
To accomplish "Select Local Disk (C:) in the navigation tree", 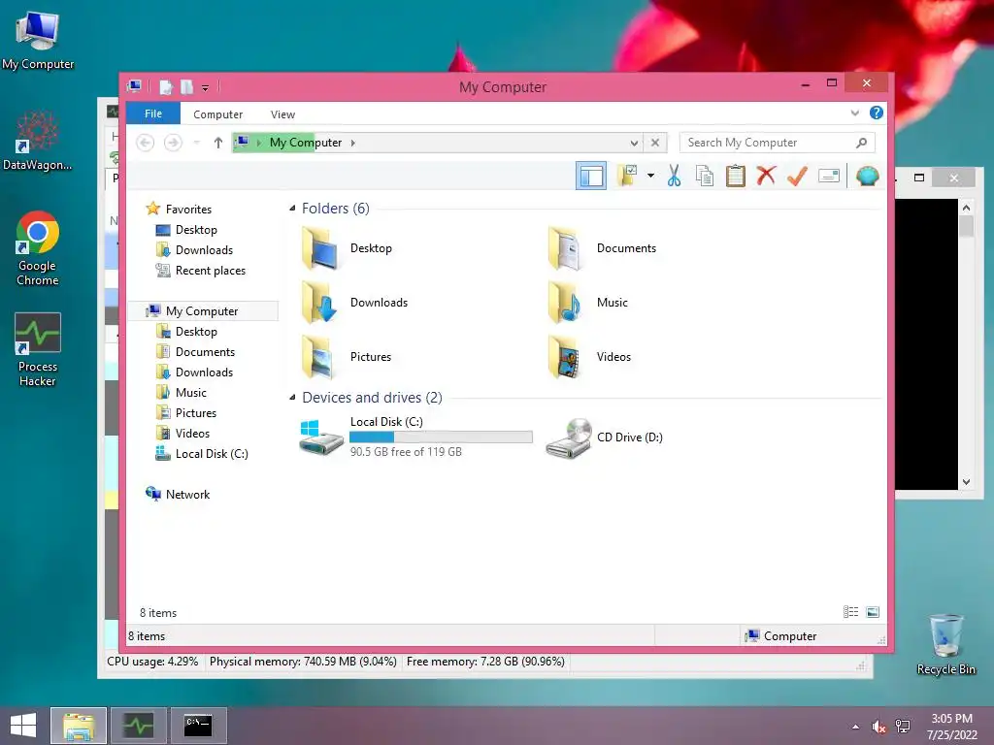I will 212,454.
